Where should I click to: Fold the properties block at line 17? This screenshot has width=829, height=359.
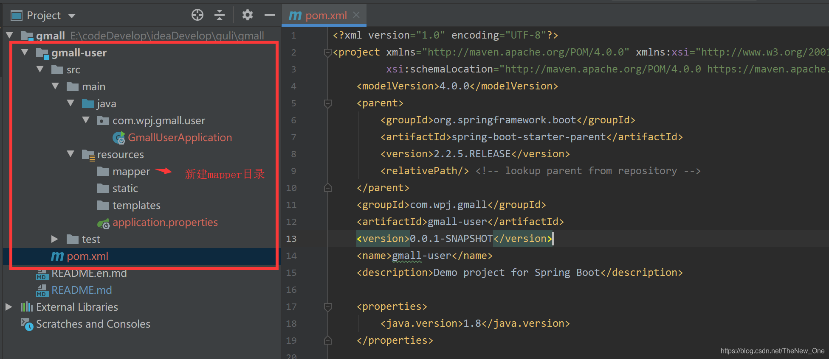[x=327, y=307]
